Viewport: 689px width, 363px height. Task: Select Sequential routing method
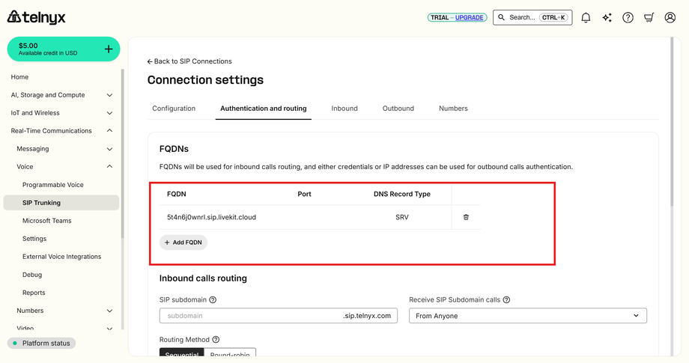click(182, 355)
